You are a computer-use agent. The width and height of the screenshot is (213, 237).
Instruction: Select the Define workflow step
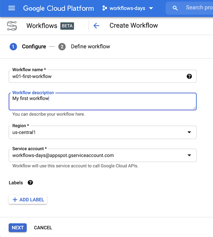tap(90, 47)
